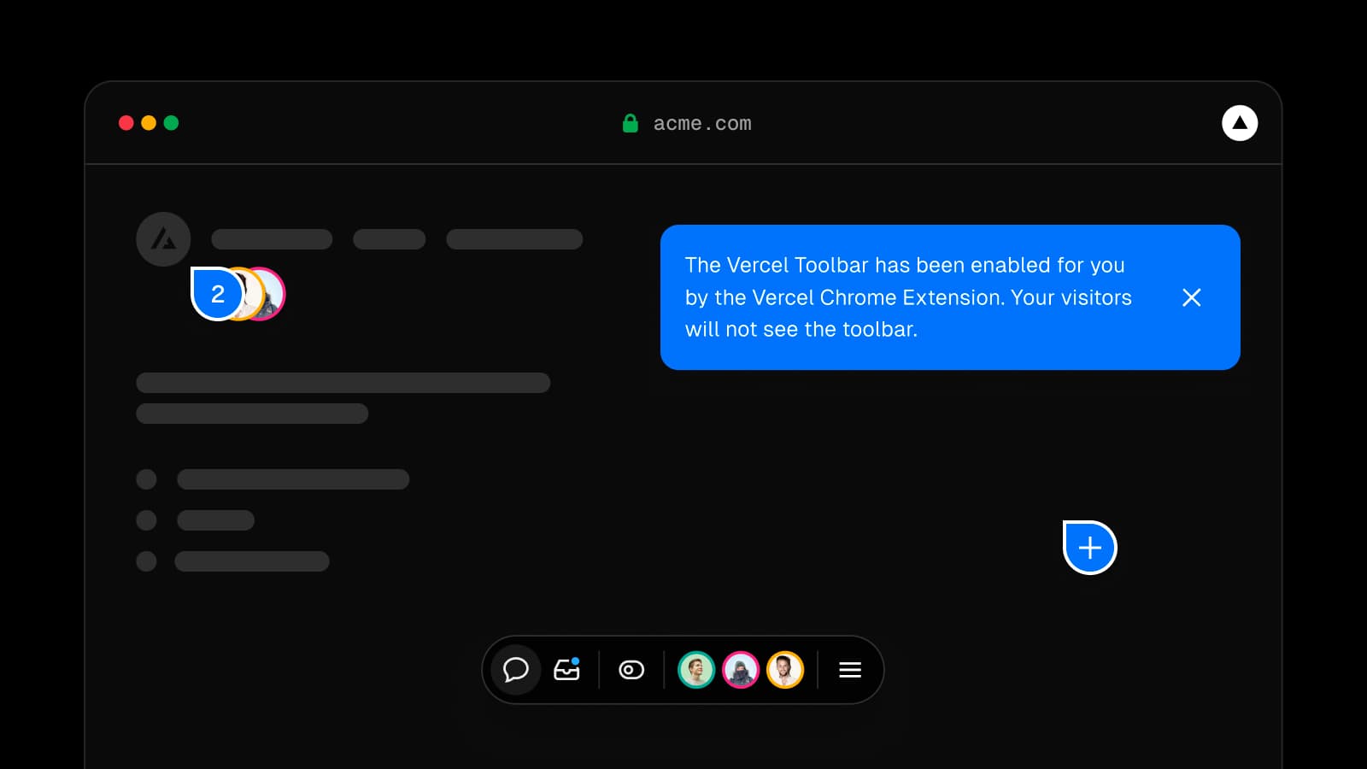Click the green padlock security icon
The height and width of the screenshot is (769, 1367).
(x=631, y=123)
